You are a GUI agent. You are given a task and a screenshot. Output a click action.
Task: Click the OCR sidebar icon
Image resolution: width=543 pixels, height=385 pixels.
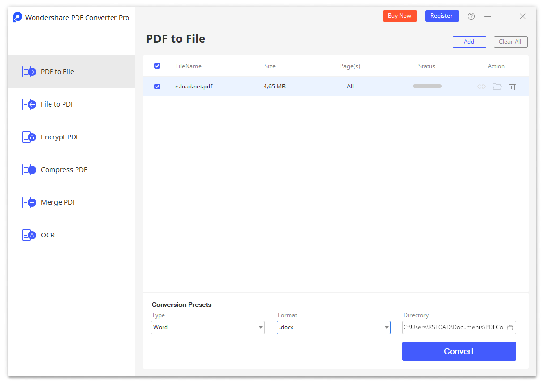[x=29, y=235]
